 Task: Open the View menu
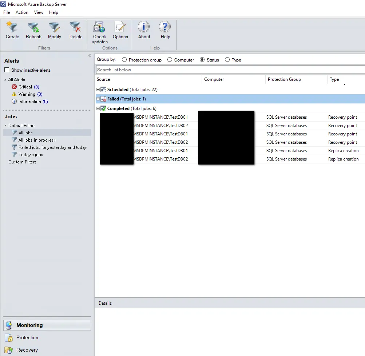tap(39, 12)
